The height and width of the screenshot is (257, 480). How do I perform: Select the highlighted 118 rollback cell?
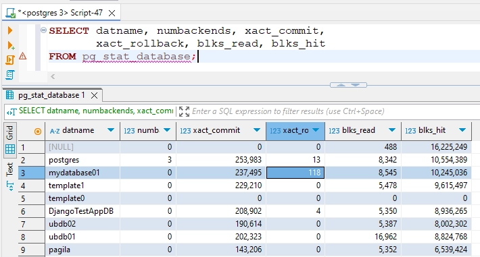(x=295, y=173)
